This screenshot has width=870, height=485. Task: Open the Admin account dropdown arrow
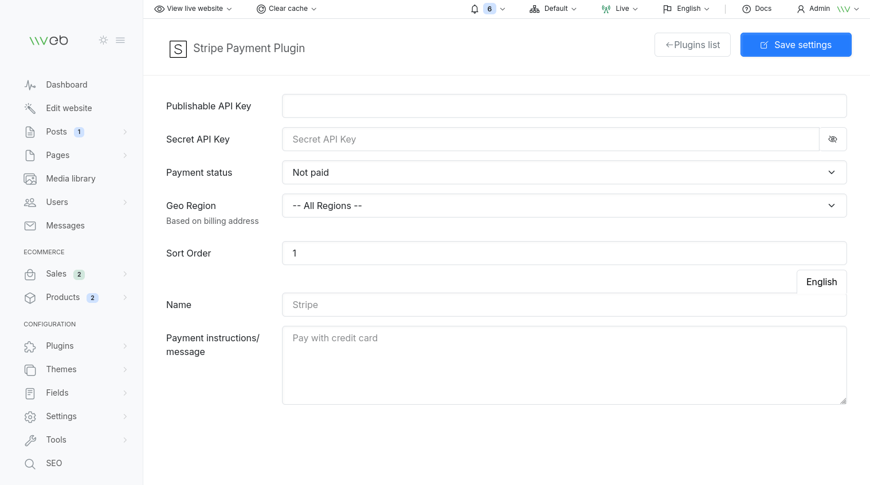tap(856, 9)
